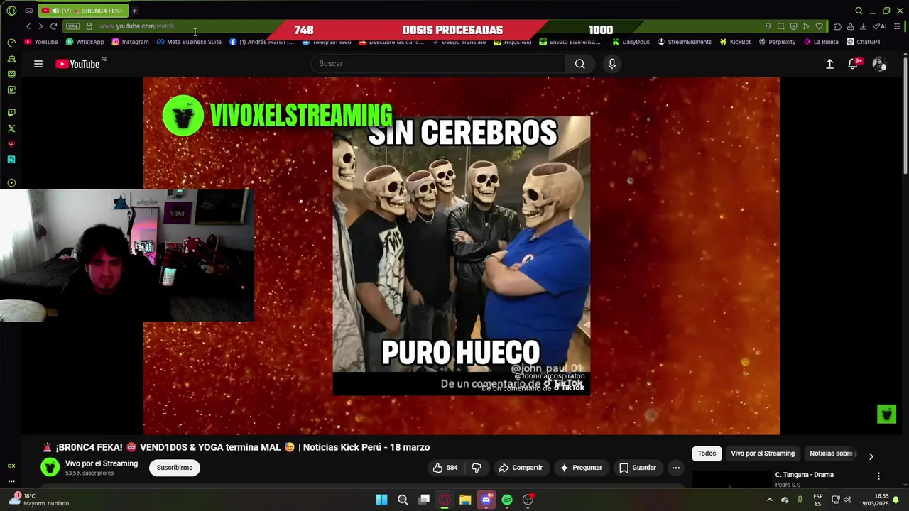Image resolution: width=909 pixels, height=511 pixels.
Task: Select the Noticias sobre filter chip
Action: coord(832,454)
